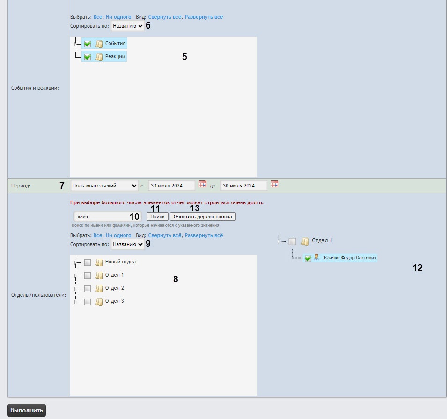Check the Отдел 3 checkbox

coord(88,301)
